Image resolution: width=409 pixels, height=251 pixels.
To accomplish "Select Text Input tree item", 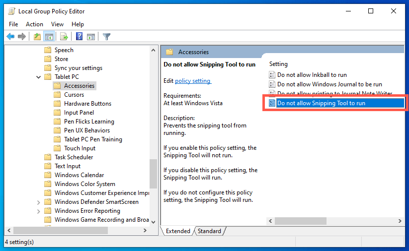I will coord(67,166).
